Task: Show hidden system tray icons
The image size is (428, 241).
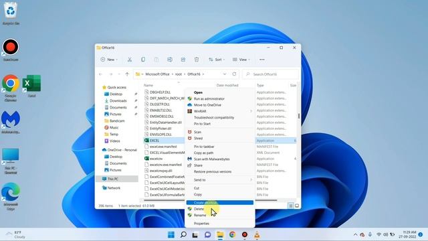Action: (x=355, y=234)
